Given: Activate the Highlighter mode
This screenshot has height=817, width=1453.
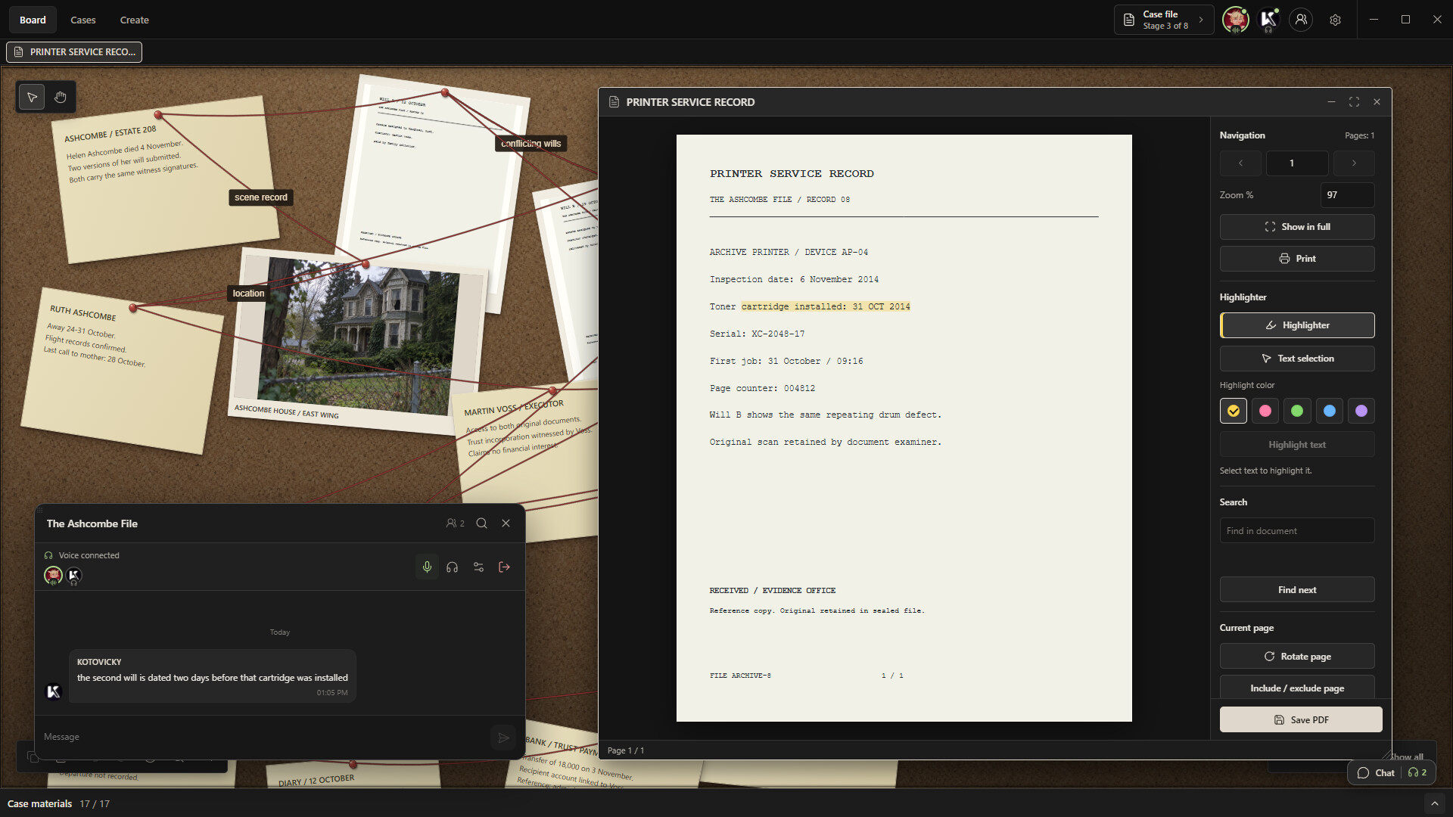Looking at the screenshot, I should tap(1297, 325).
